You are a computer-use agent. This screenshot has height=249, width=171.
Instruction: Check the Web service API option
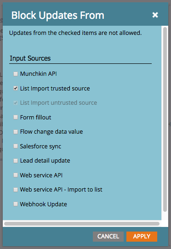[16, 175]
